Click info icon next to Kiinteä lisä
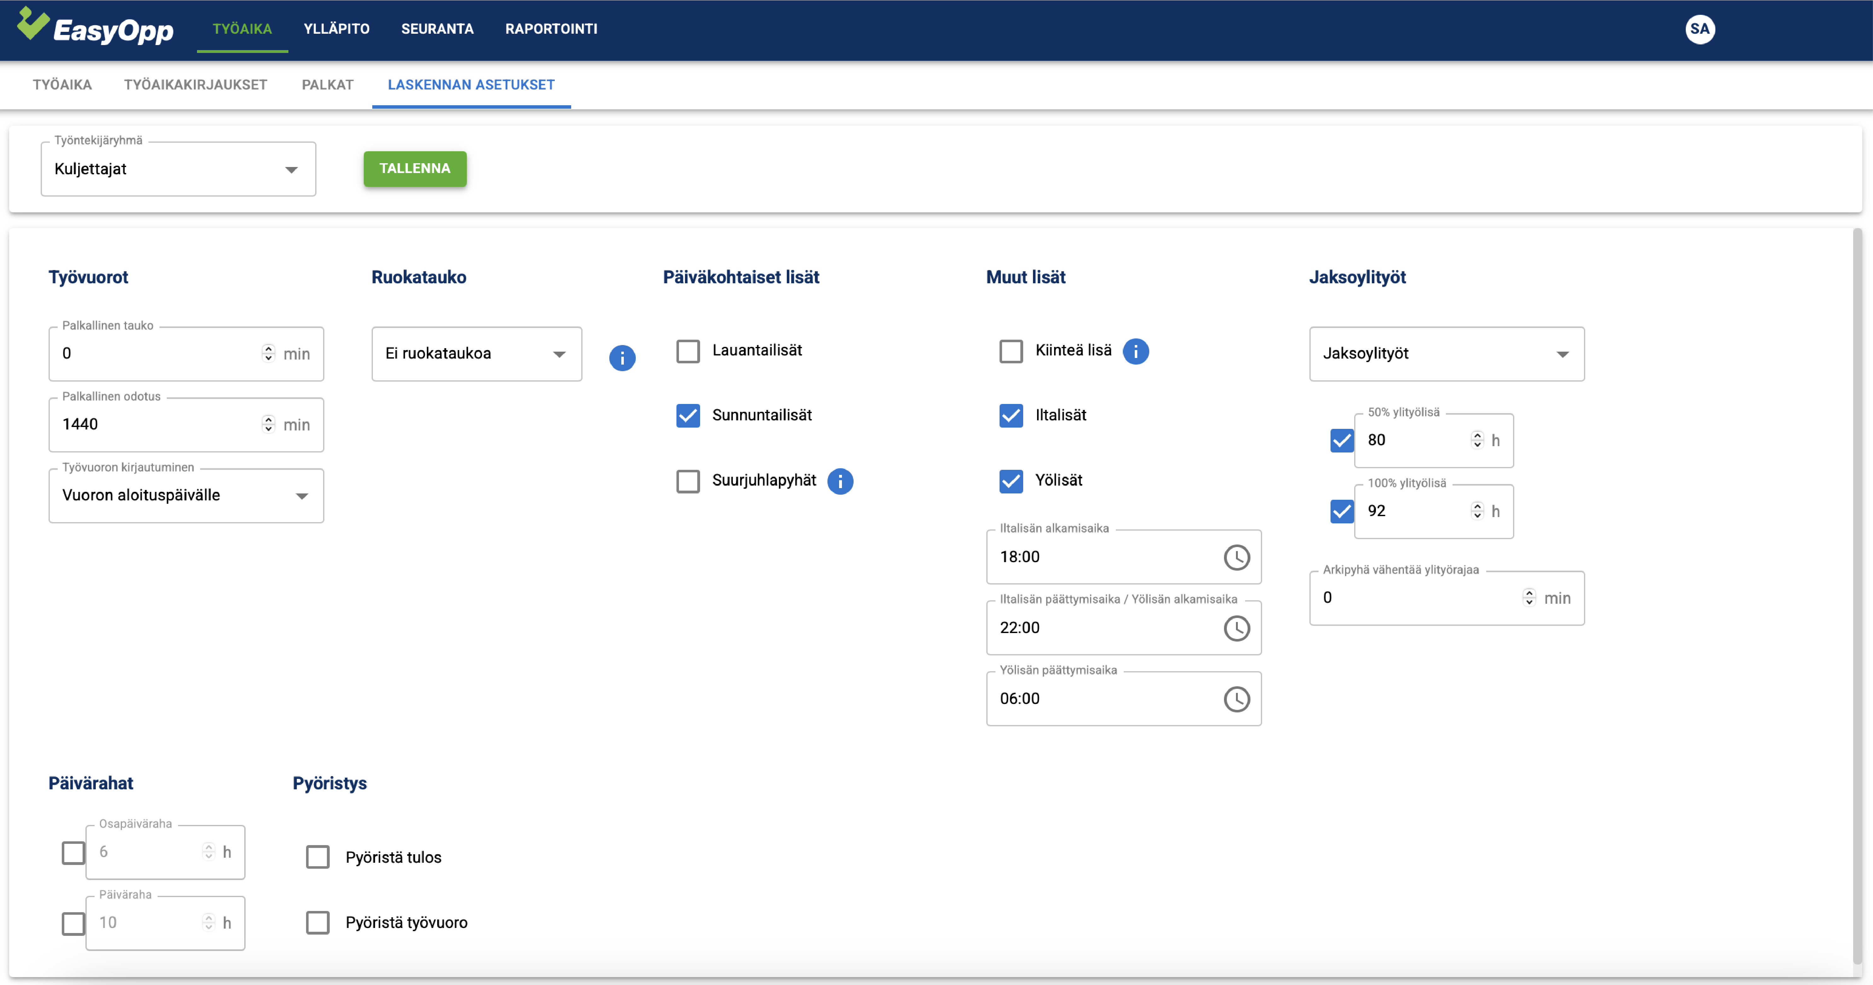 [x=1136, y=351]
